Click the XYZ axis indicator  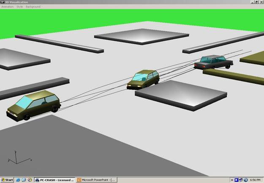[x=19, y=157]
